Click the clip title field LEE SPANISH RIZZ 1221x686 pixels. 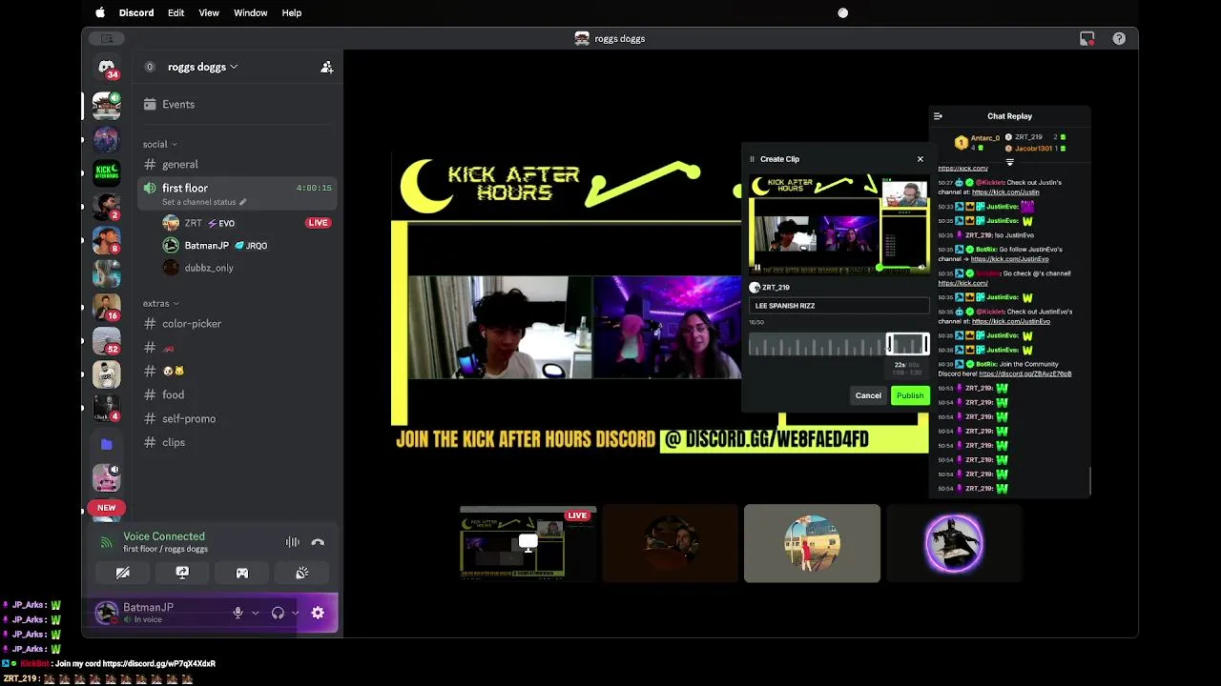point(838,306)
